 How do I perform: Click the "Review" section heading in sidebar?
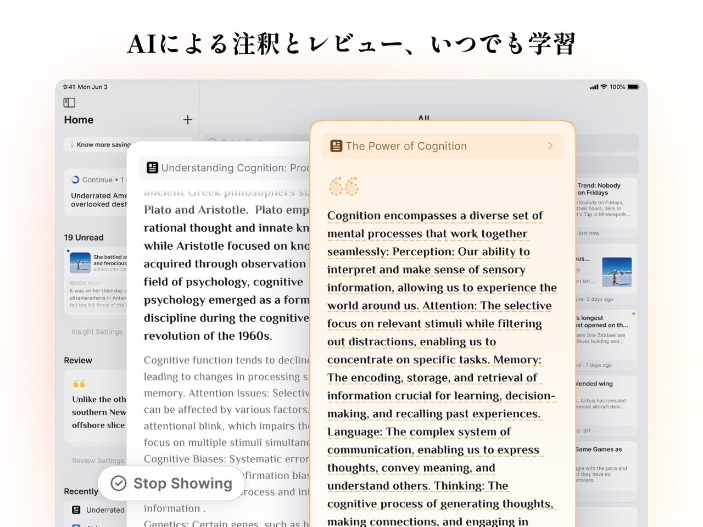pyautogui.click(x=78, y=361)
